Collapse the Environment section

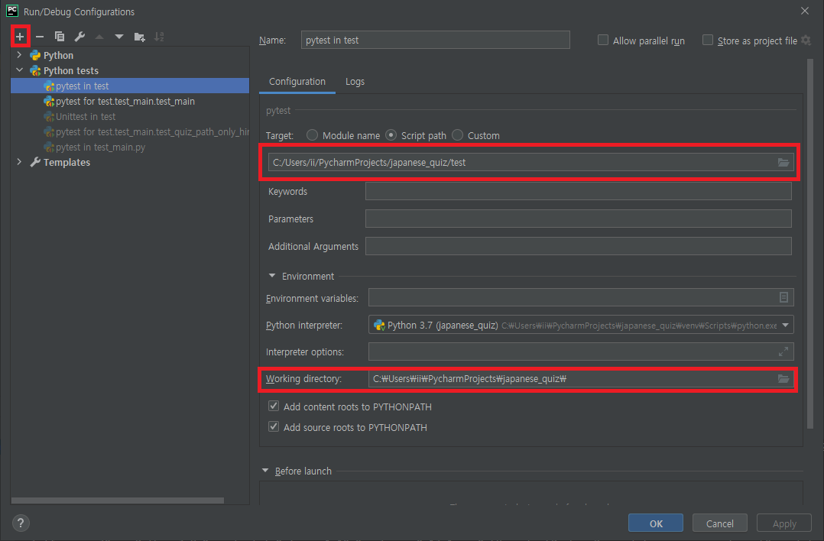pyautogui.click(x=271, y=276)
